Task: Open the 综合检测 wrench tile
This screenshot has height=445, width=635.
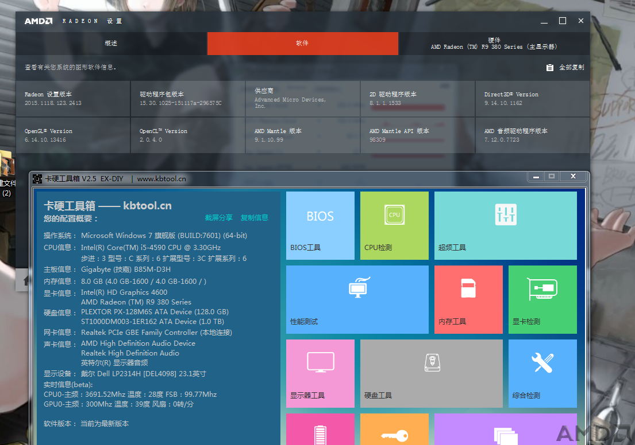Action: [542, 373]
